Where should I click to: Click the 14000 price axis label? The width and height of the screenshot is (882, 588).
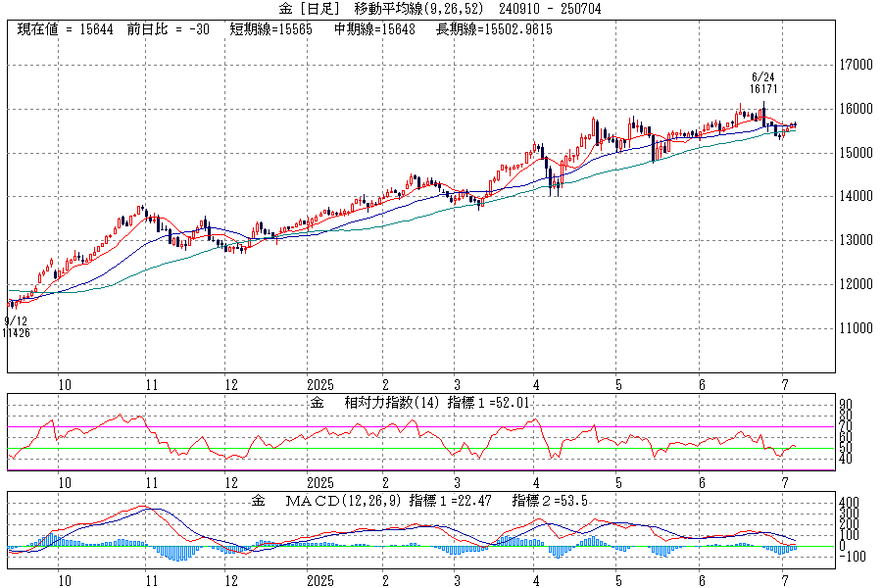click(857, 196)
